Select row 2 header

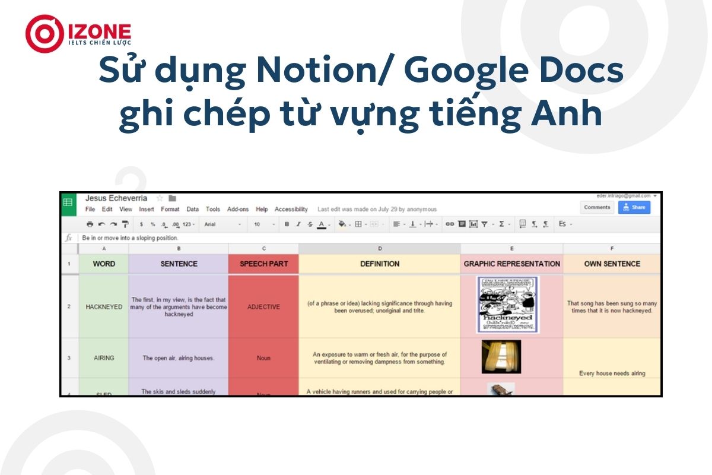pos(69,306)
